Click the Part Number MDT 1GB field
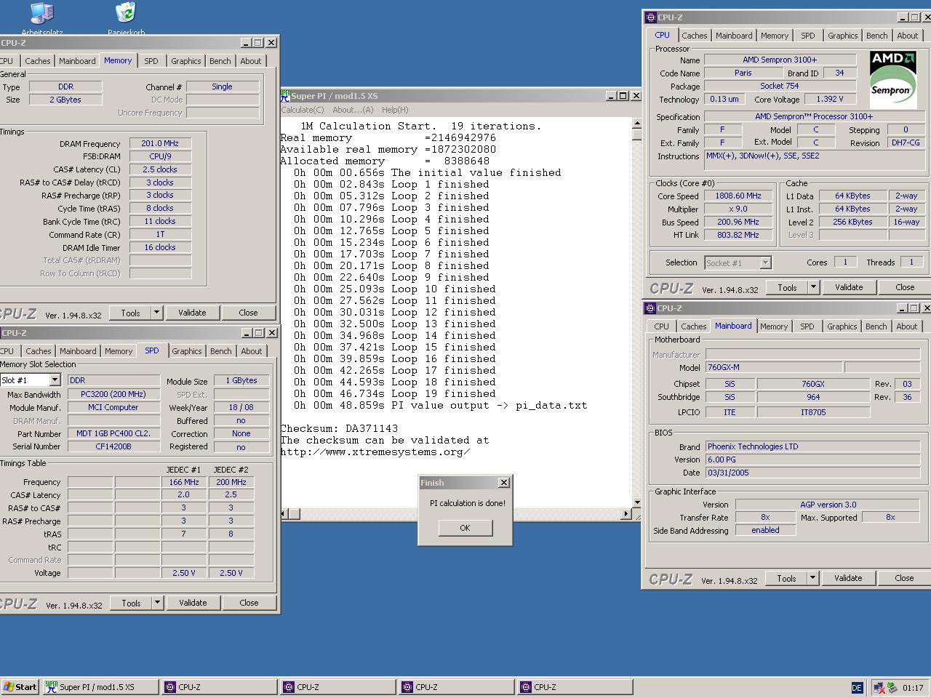This screenshot has height=698, width=931. coord(113,433)
